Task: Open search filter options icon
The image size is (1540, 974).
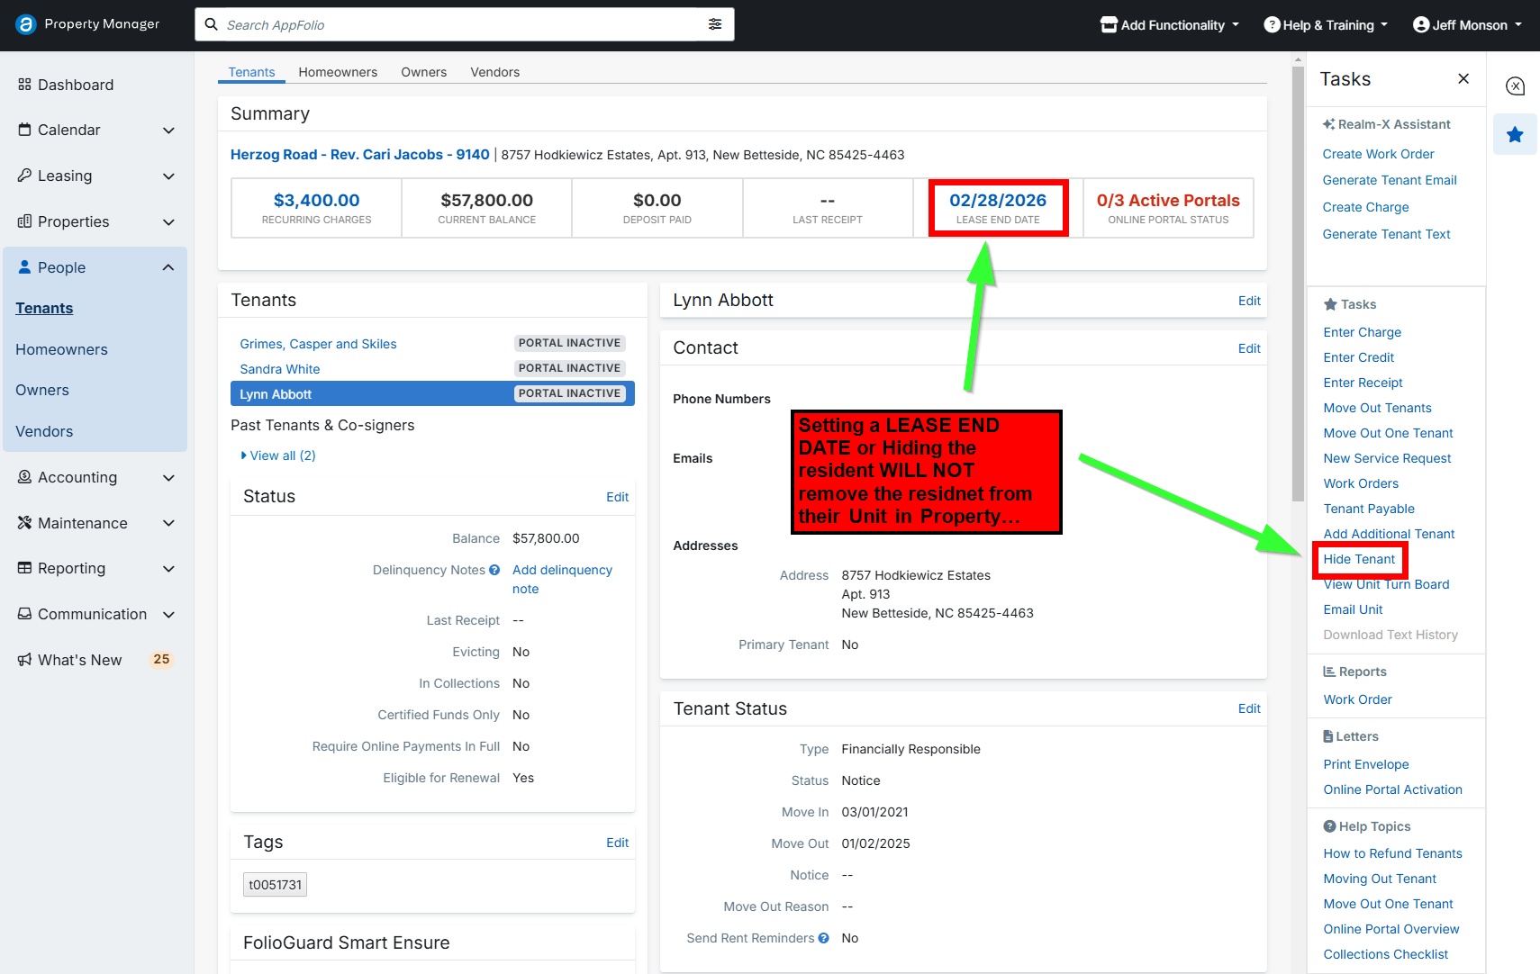Action: pos(715,24)
